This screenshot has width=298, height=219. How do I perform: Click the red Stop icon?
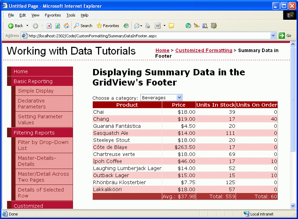(x=49, y=26)
